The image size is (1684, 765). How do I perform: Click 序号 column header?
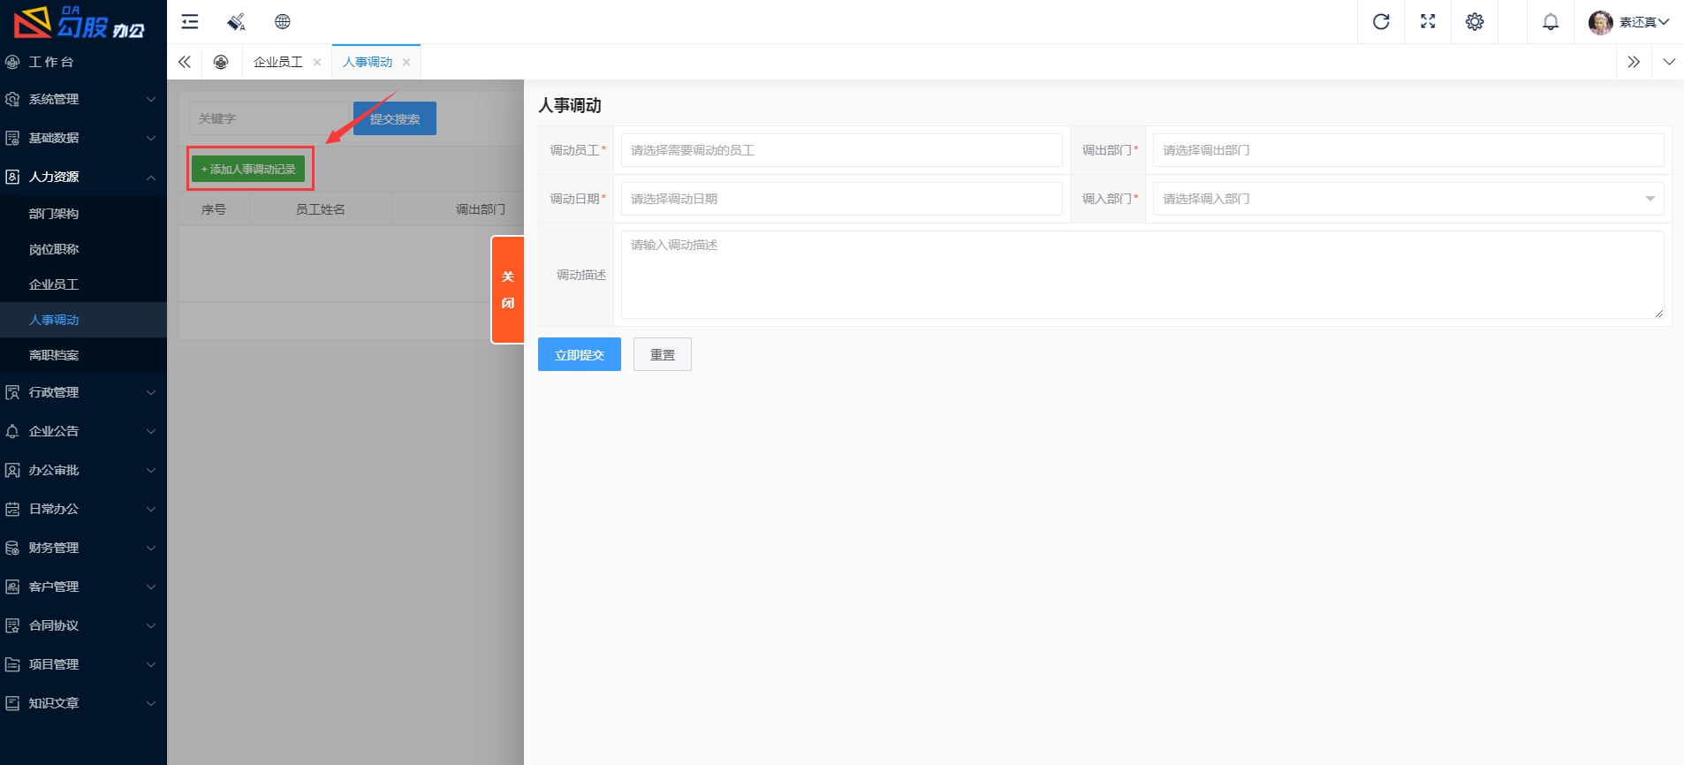pos(214,209)
